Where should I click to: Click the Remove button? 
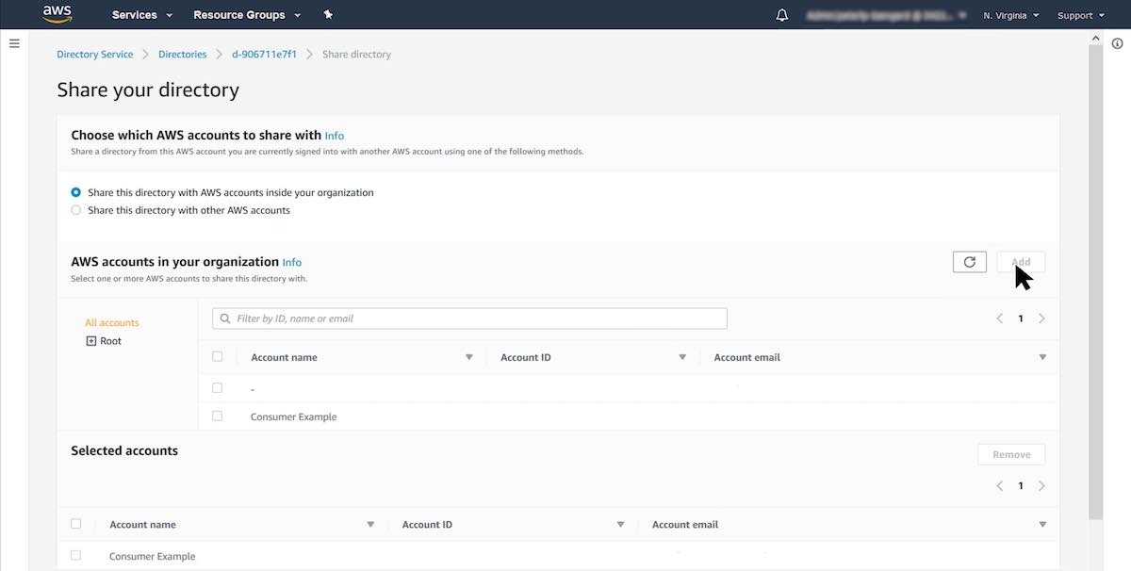click(1010, 454)
